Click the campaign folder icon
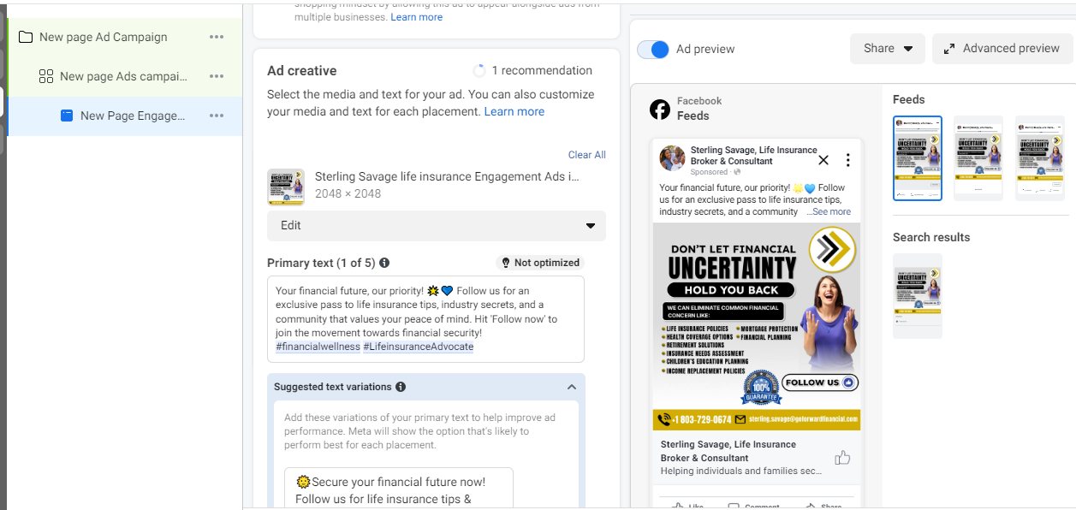 pyautogui.click(x=26, y=37)
